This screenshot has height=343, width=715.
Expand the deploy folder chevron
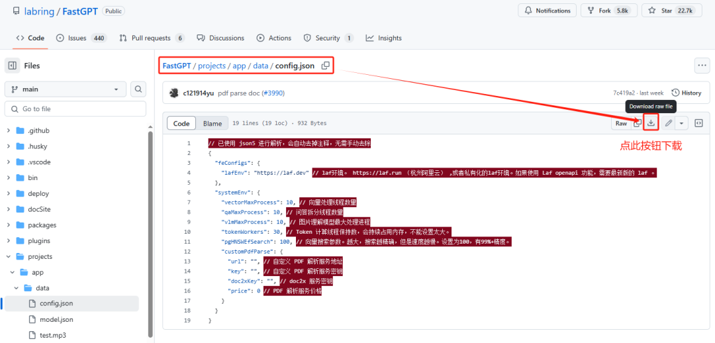coord(8,193)
